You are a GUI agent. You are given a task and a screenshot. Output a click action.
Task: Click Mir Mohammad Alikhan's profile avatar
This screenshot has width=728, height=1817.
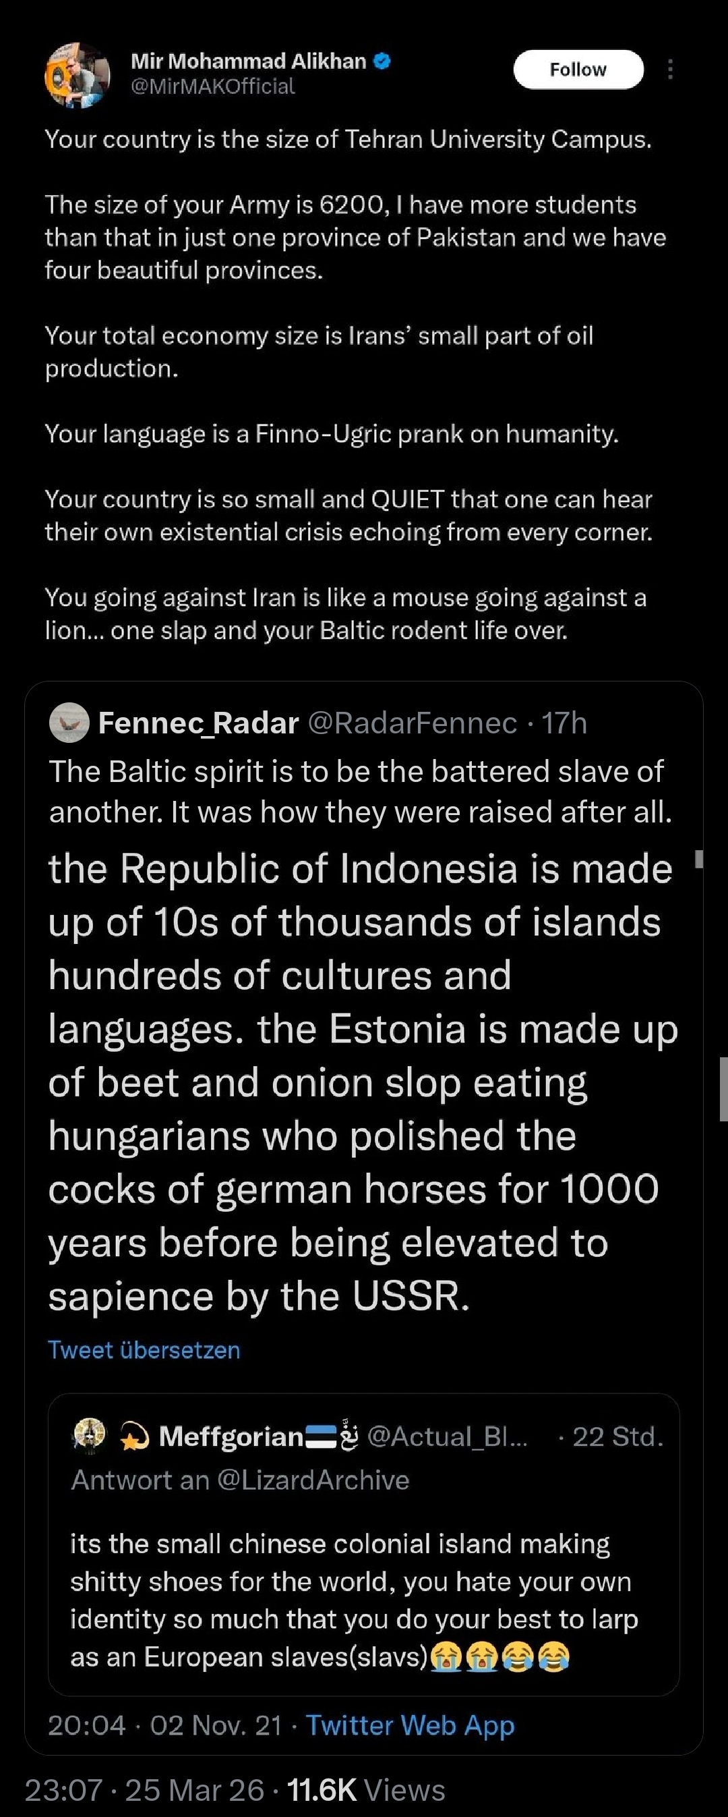[78, 76]
